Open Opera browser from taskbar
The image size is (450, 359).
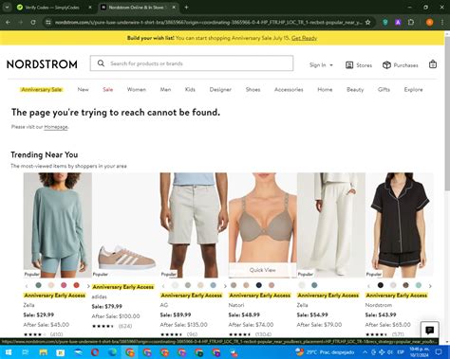pyautogui.click(x=95, y=352)
